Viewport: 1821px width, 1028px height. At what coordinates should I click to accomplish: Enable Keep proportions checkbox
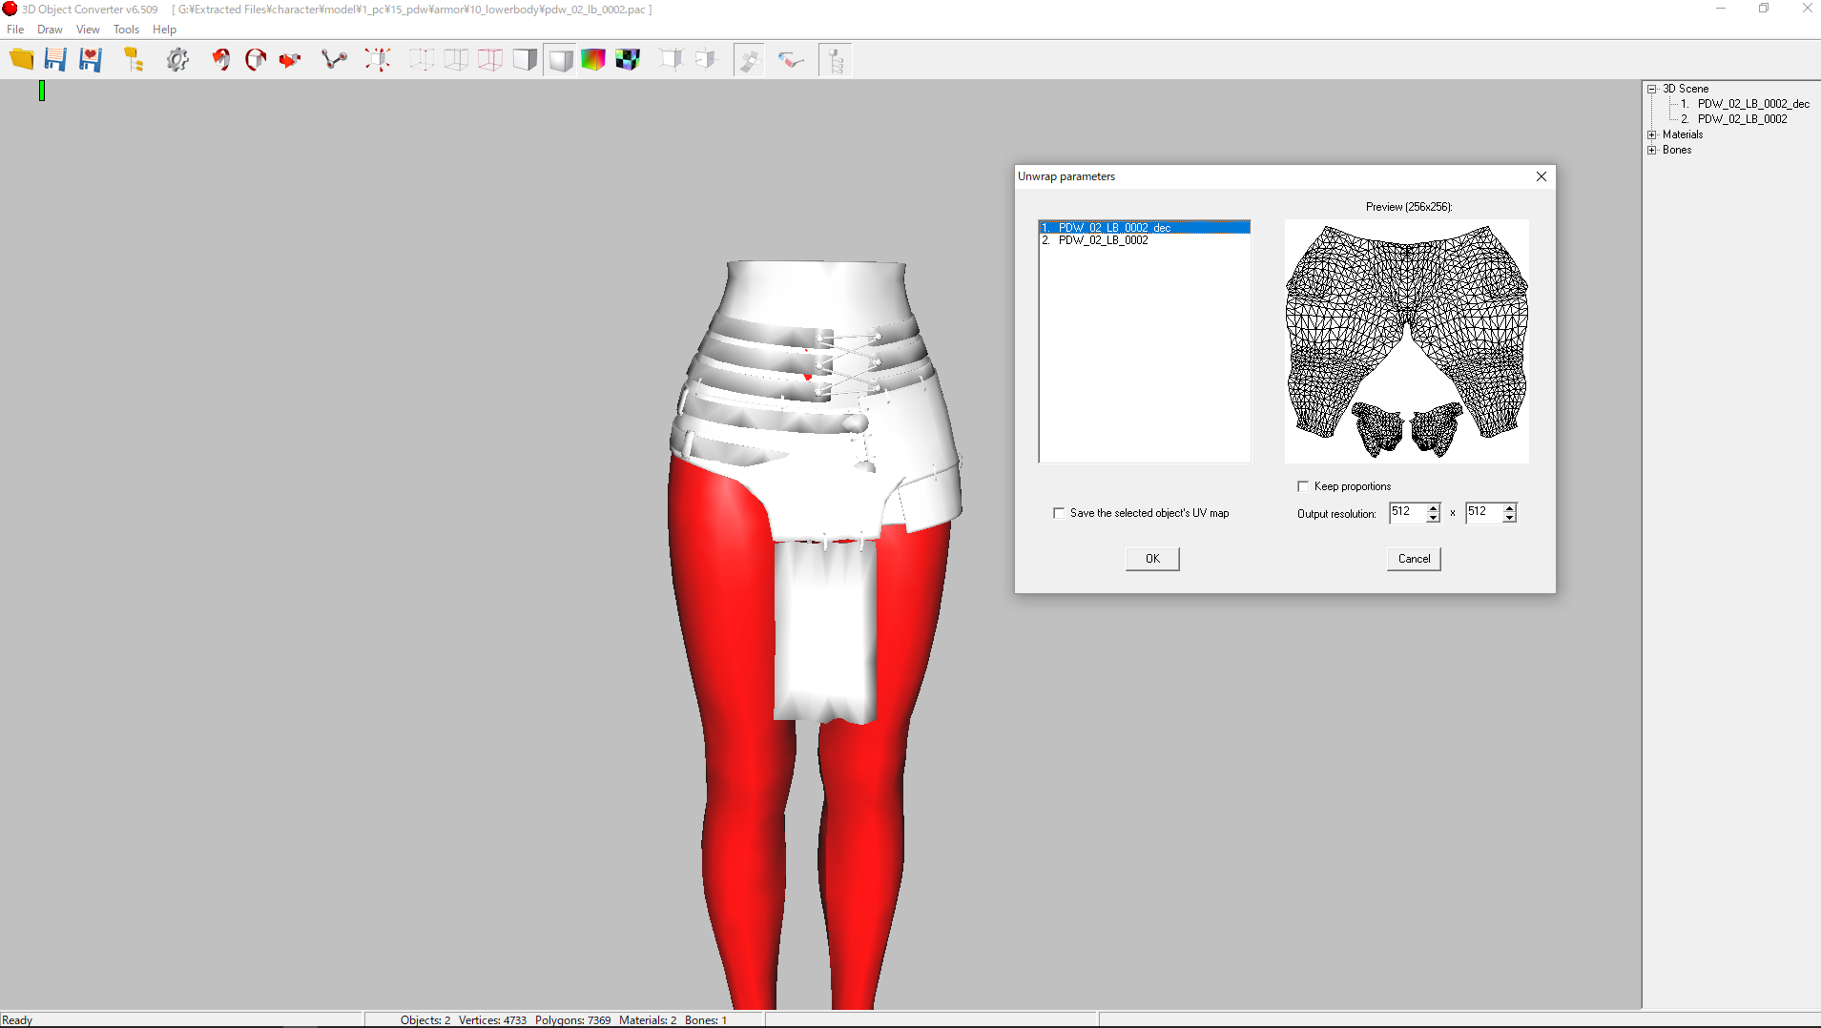[x=1303, y=486]
